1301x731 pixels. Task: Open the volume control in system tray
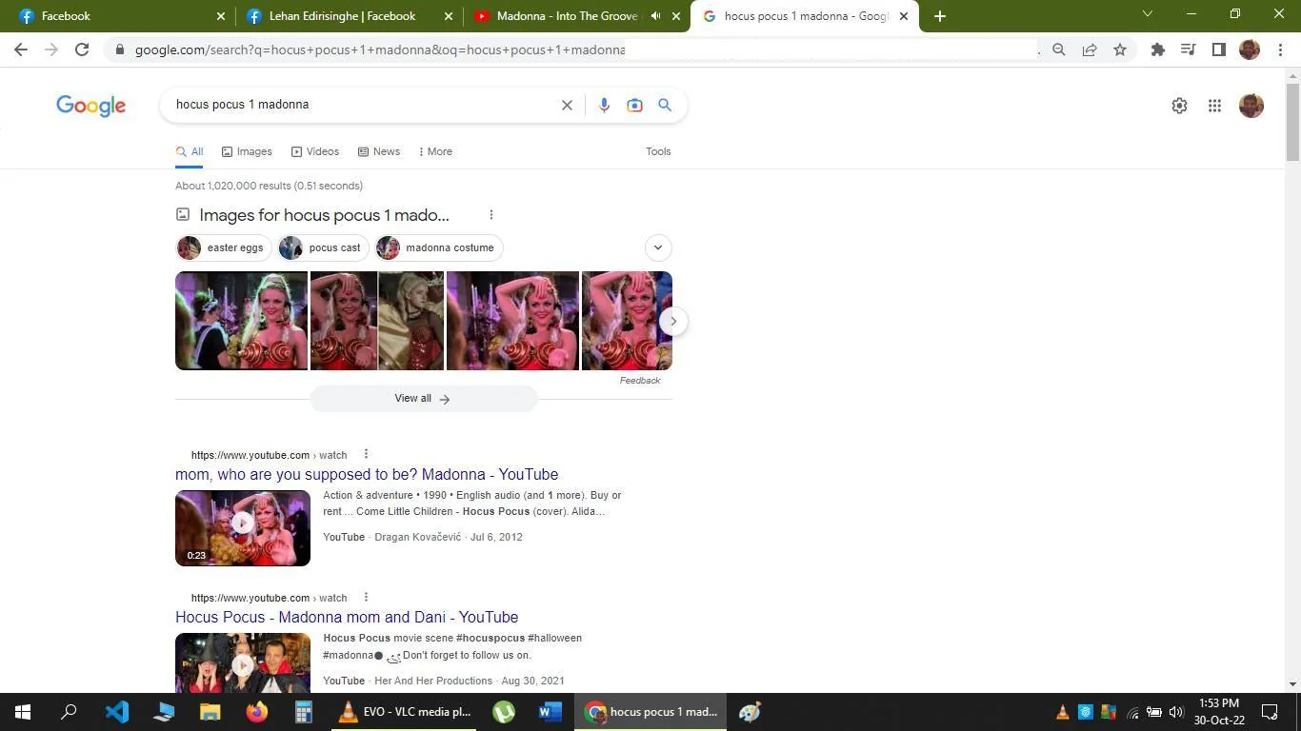1176,712
